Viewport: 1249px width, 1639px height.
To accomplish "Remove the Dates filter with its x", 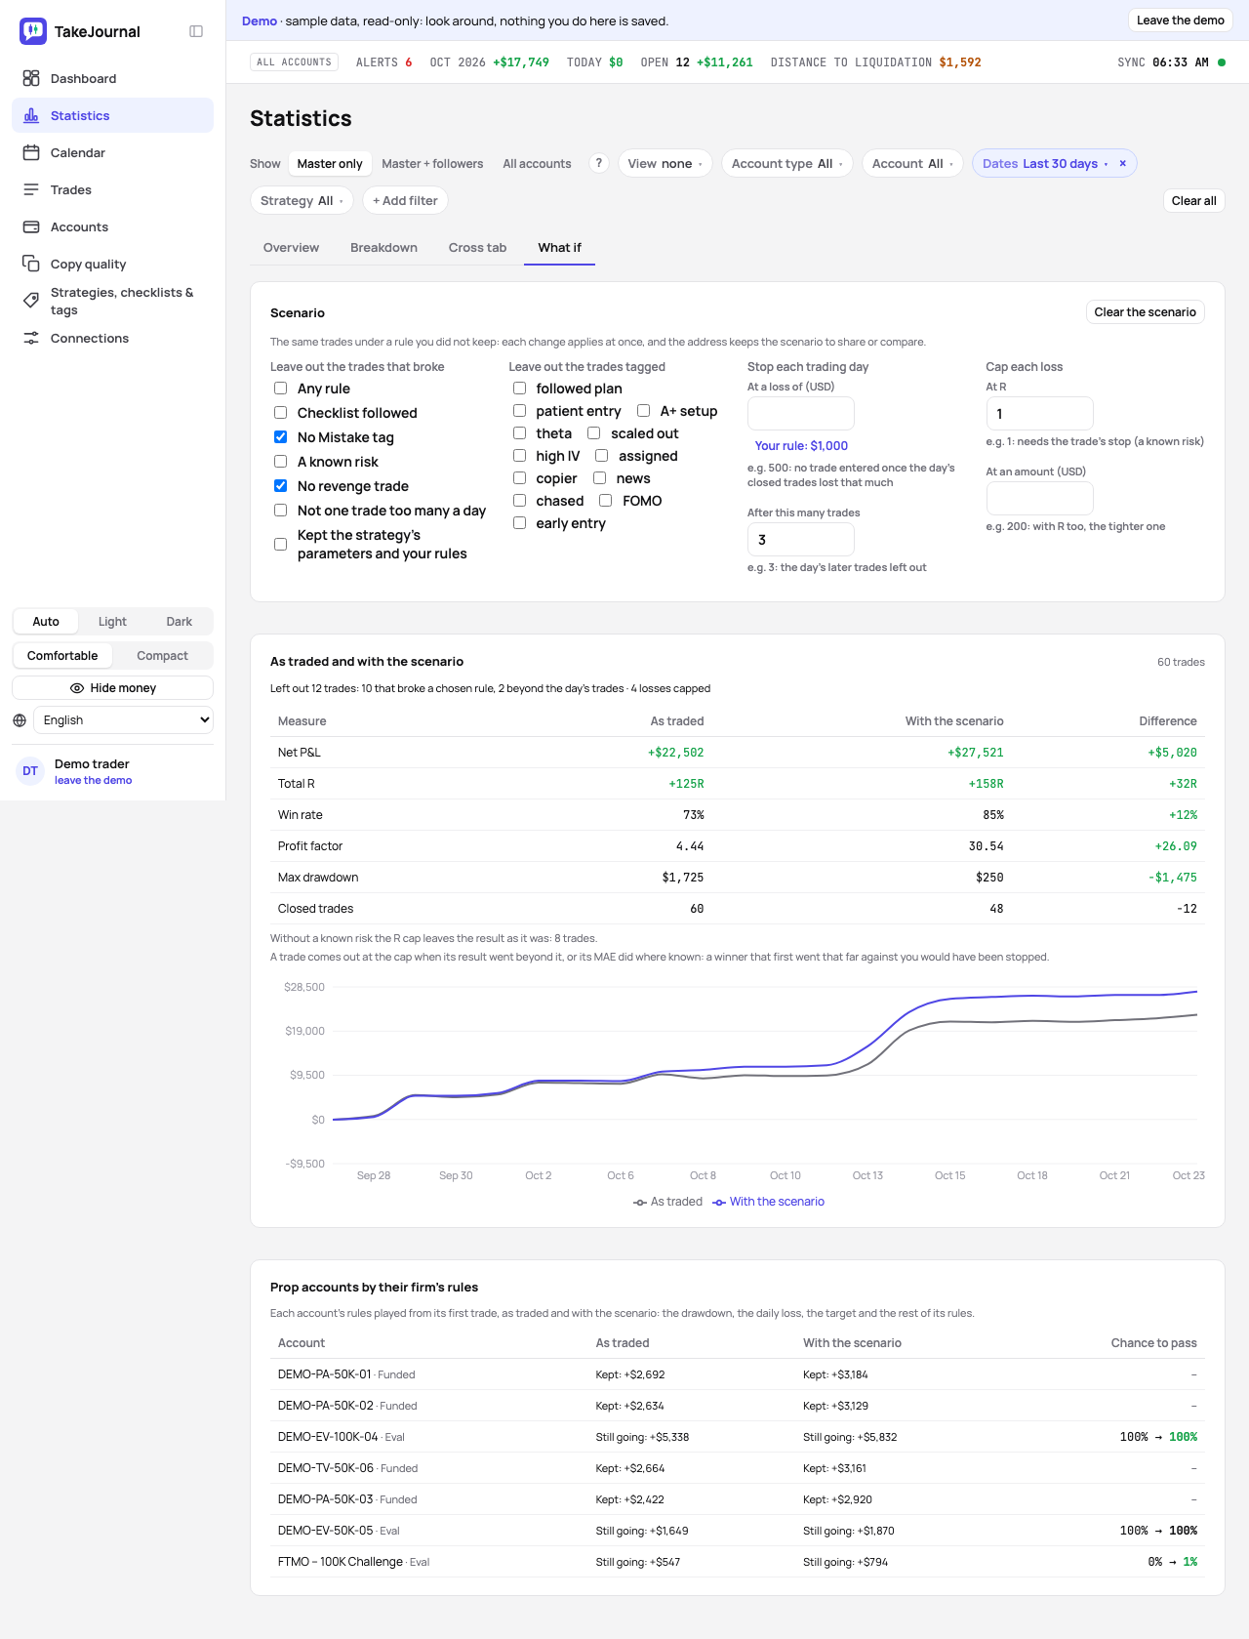I will pos(1122,163).
